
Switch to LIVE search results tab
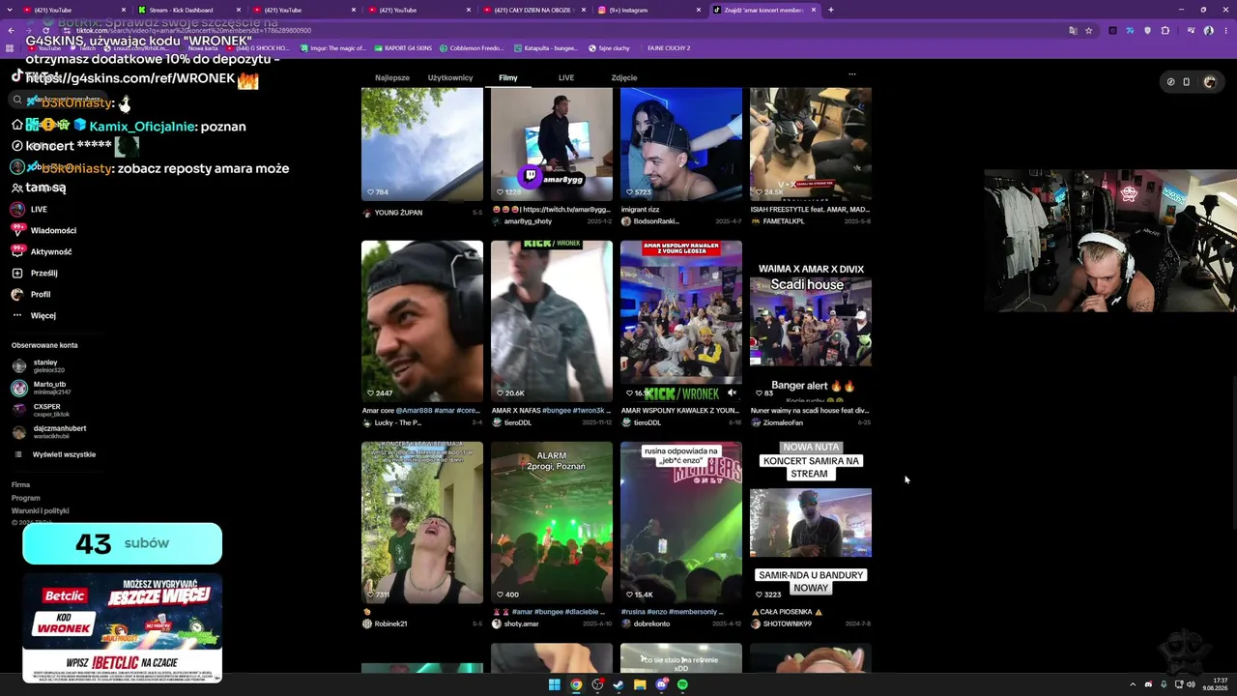point(566,77)
